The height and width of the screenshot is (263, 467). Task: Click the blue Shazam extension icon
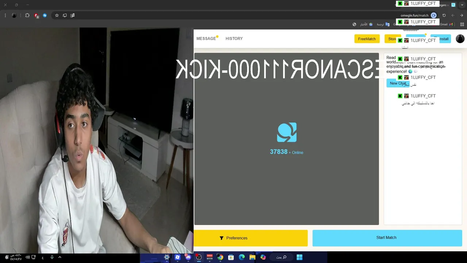pyautogui.click(x=45, y=15)
